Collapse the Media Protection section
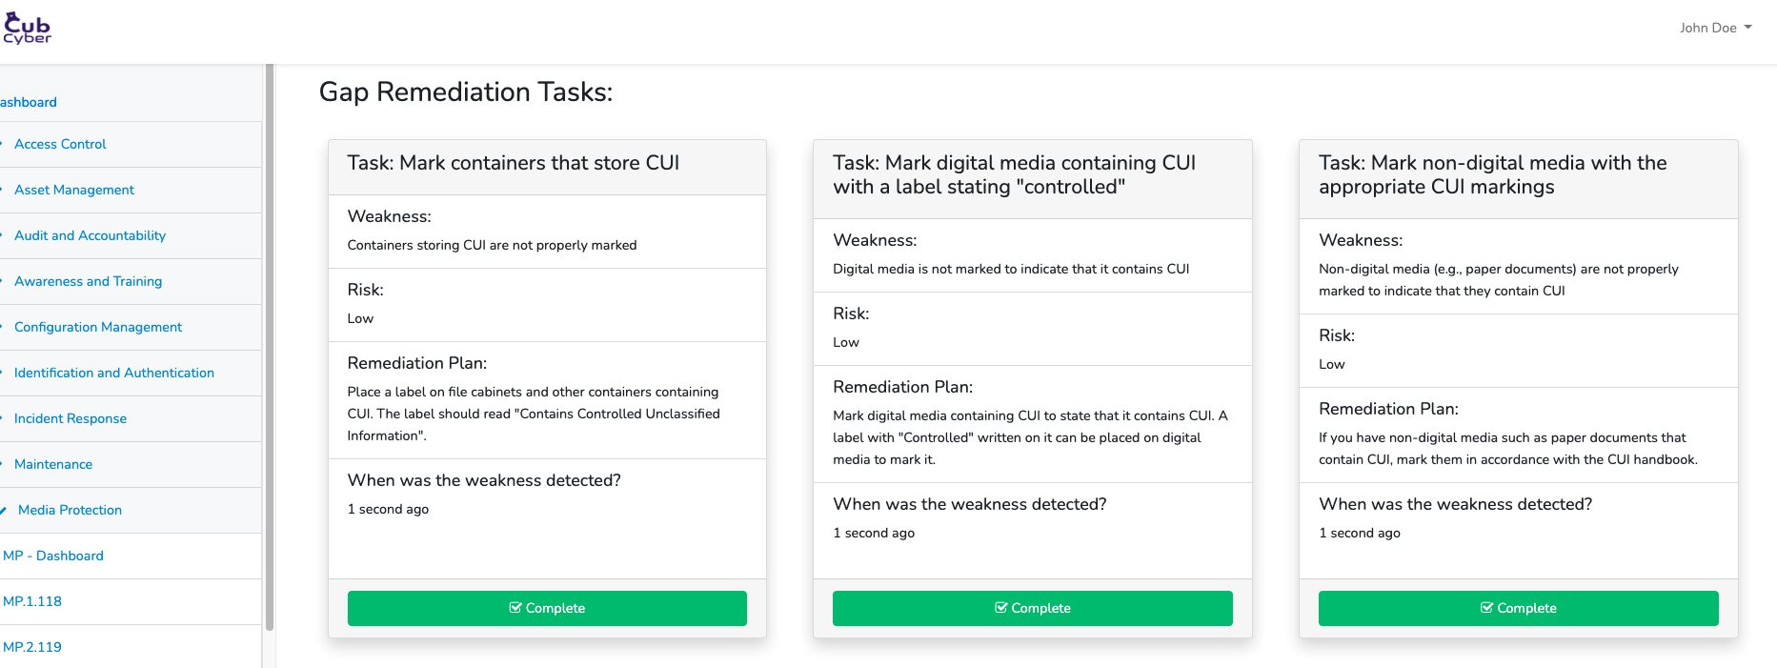Viewport: 1777px width, 668px height. 70,510
